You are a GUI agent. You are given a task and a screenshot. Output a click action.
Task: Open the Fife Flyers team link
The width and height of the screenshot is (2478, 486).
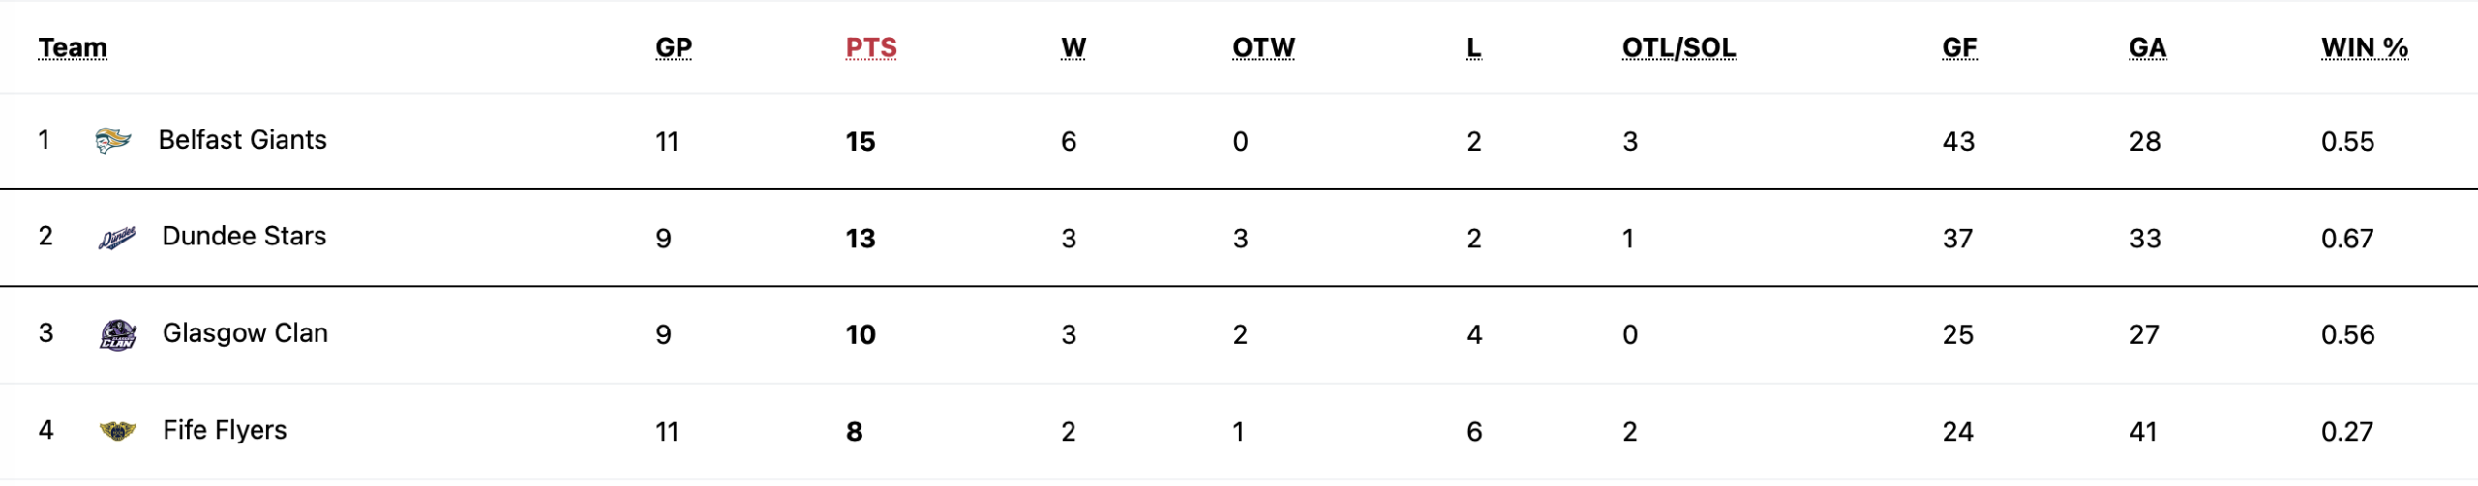pyautogui.click(x=225, y=430)
